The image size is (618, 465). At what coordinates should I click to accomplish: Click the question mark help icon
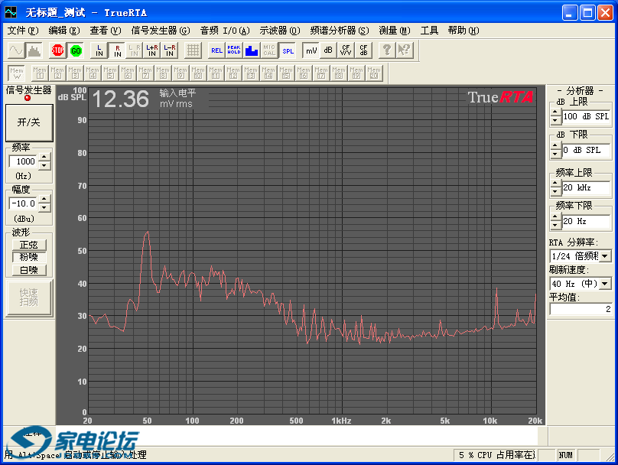click(x=387, y=50)
